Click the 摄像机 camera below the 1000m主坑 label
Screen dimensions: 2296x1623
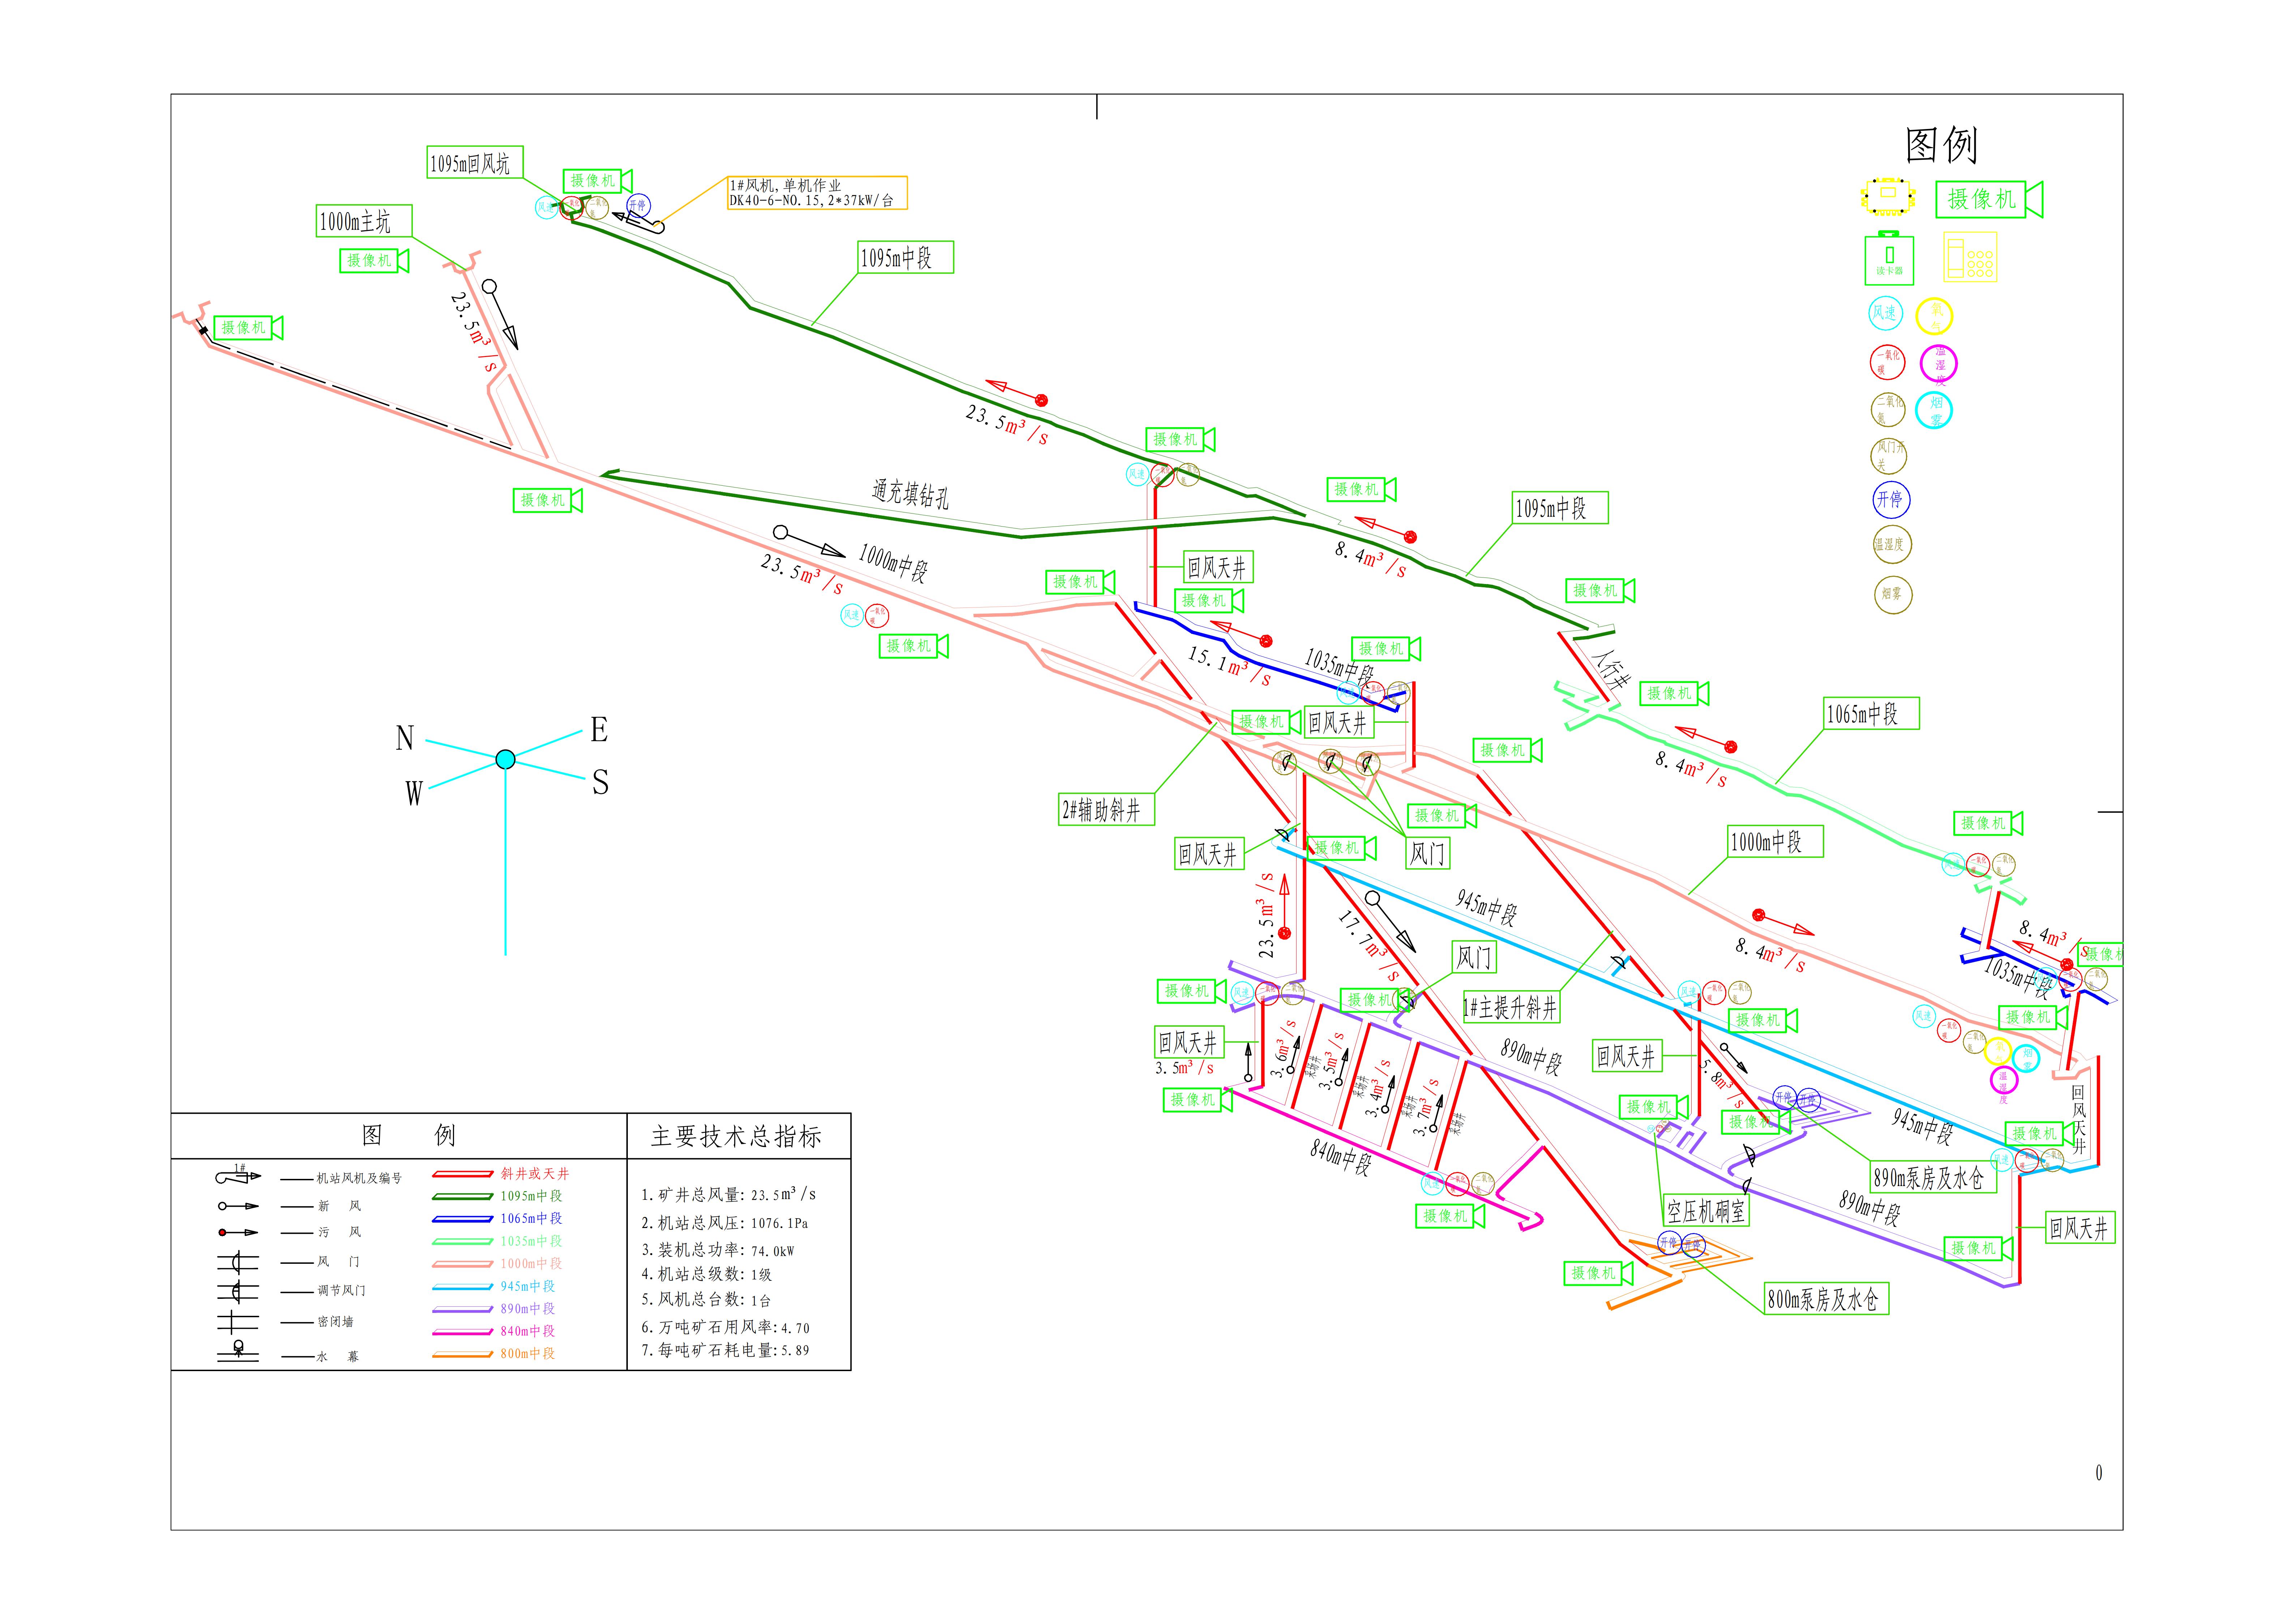coord(375,261)
